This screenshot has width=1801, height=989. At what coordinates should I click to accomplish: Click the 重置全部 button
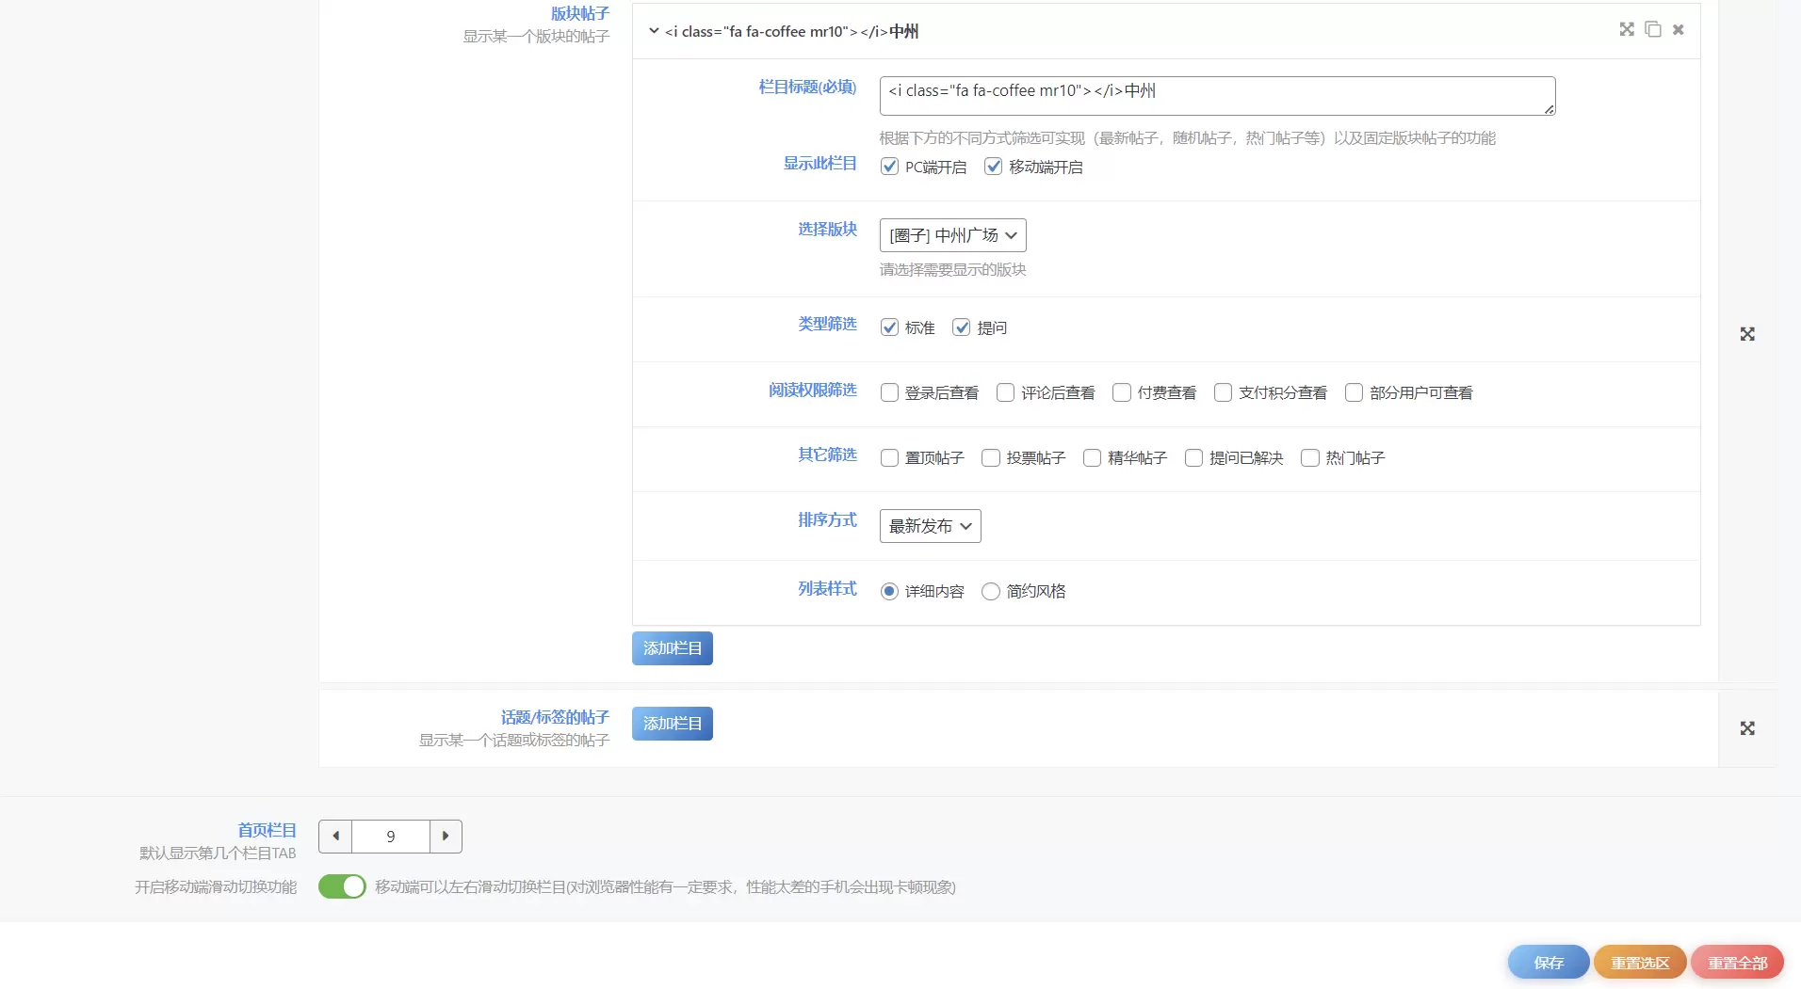[1737, 963]
